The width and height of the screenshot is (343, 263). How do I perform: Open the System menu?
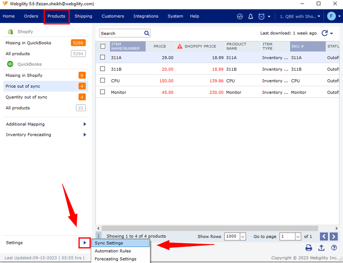(x=175, y=16)
